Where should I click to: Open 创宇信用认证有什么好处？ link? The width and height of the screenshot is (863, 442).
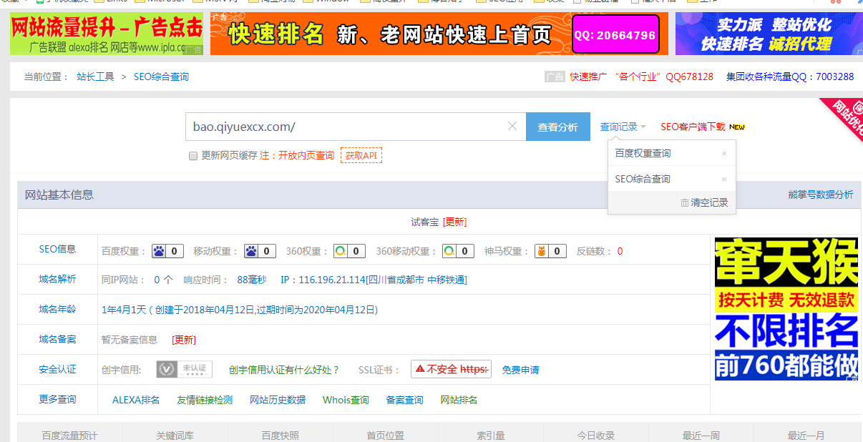[285, 370]
